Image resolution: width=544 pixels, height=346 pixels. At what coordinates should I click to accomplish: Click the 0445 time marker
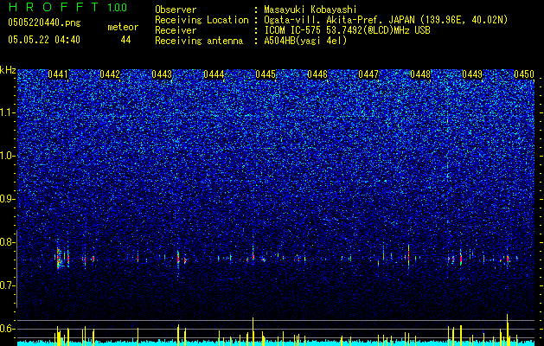click(266, 74)
